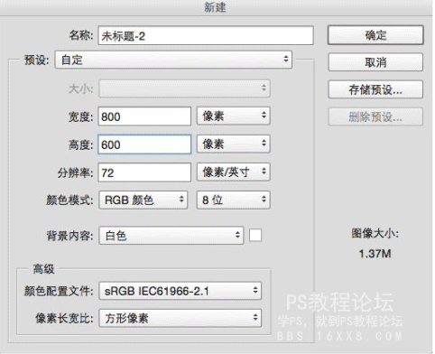Click the 1.37M image size value

(x=375, y=254)
